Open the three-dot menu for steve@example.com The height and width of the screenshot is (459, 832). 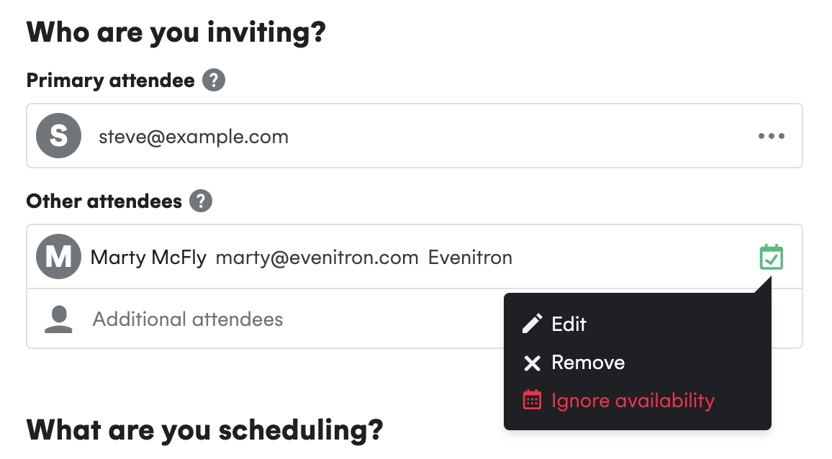tap(771, 136)
